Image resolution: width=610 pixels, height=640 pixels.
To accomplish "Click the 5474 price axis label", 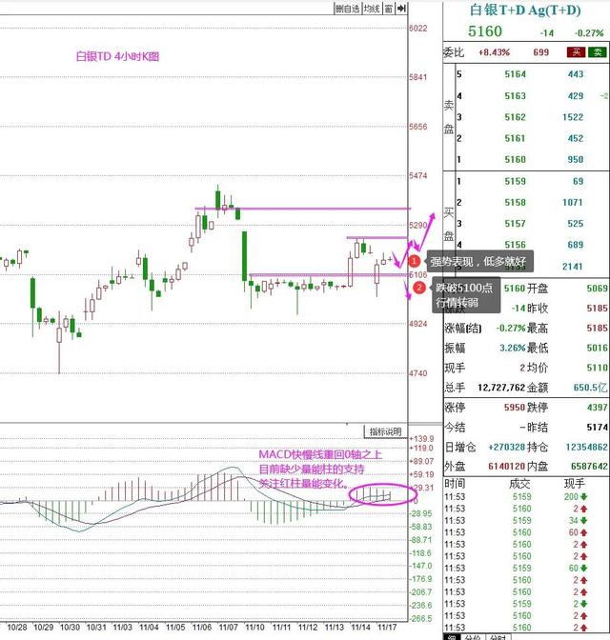I will 418,176.
